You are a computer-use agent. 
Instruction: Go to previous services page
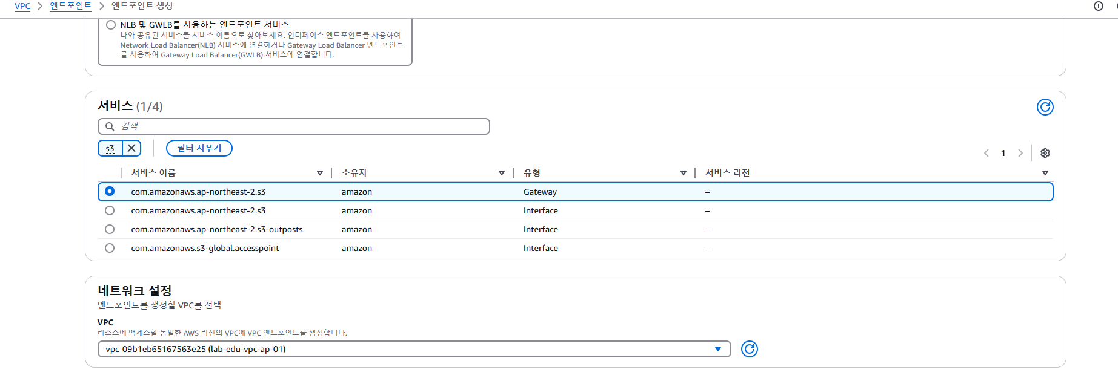point(987,153)
